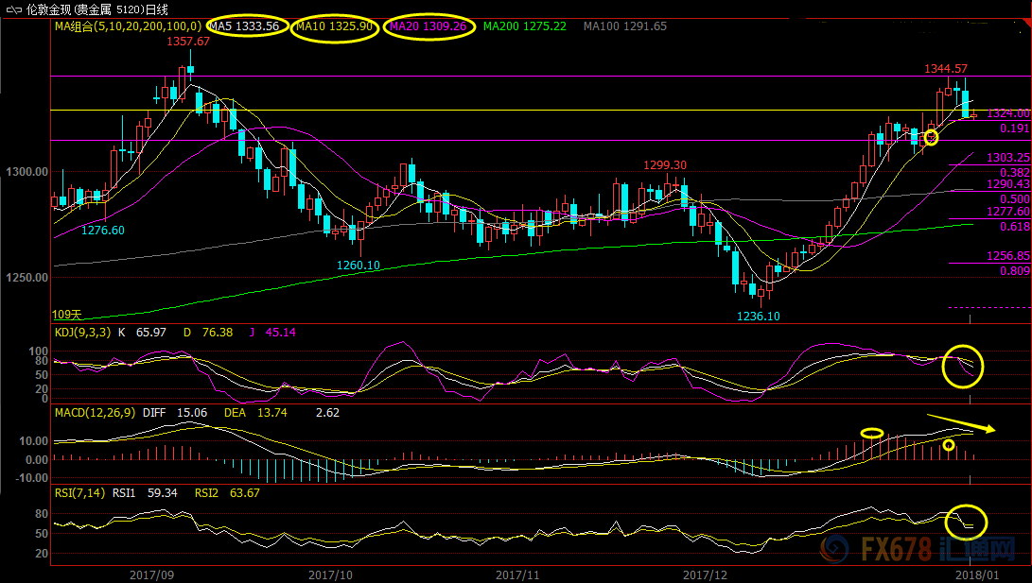Click the 1236.10 low price label
This screenshot has width=1032, height=583.
759,317
